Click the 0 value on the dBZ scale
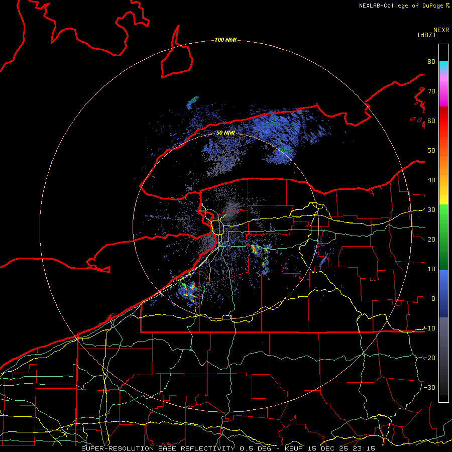 (433, 299)
